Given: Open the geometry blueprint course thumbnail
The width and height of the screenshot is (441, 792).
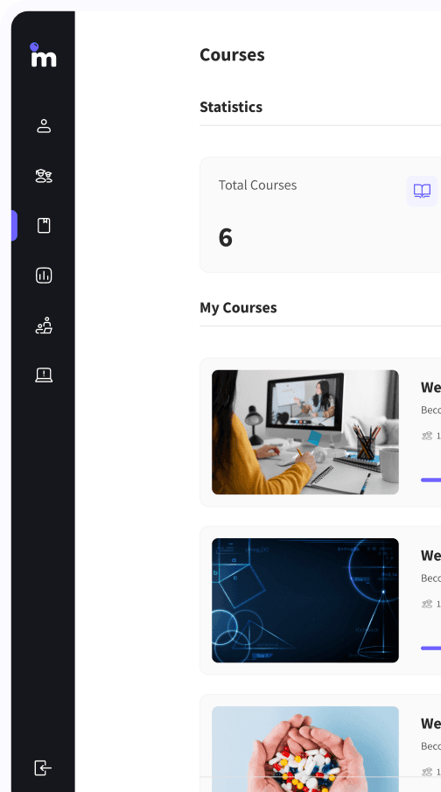Looking at the screenshot, I should (305, 600).
